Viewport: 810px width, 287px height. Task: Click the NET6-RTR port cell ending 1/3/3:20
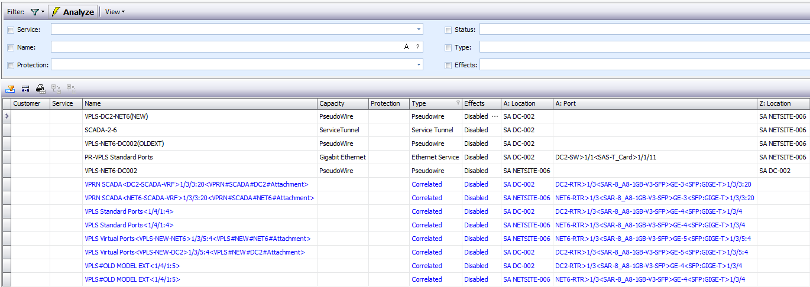click(655, 198)
